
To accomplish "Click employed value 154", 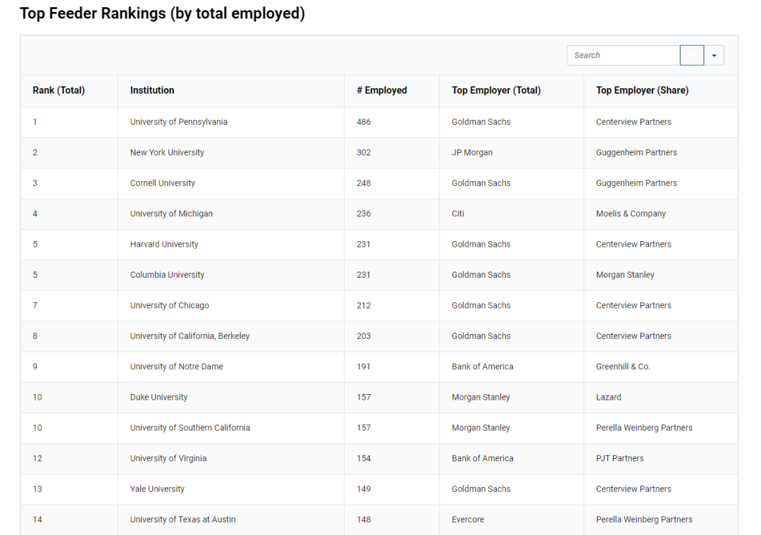I will coord(364,458).
